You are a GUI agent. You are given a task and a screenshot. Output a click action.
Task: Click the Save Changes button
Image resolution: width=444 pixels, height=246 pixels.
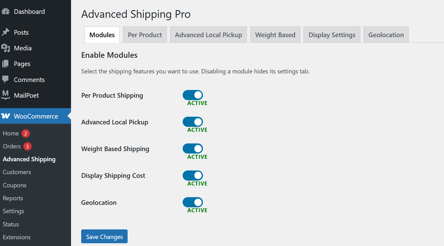coord(104,236)
